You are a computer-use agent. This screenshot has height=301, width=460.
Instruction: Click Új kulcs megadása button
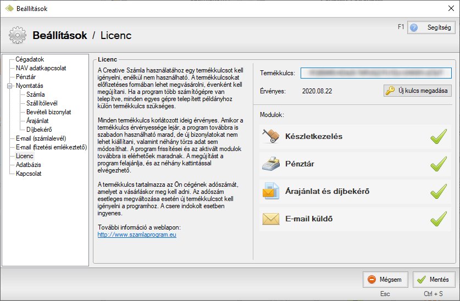tap(418, 91)
